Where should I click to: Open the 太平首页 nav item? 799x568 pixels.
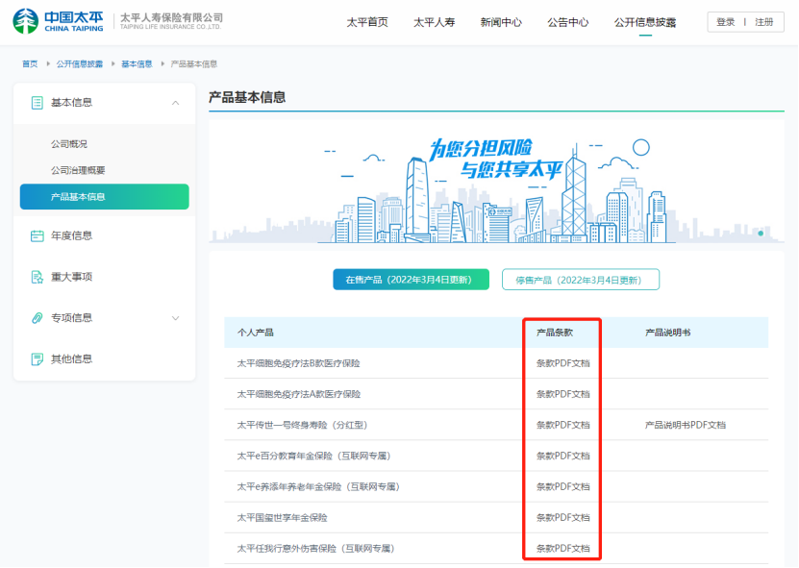(367, 22)
